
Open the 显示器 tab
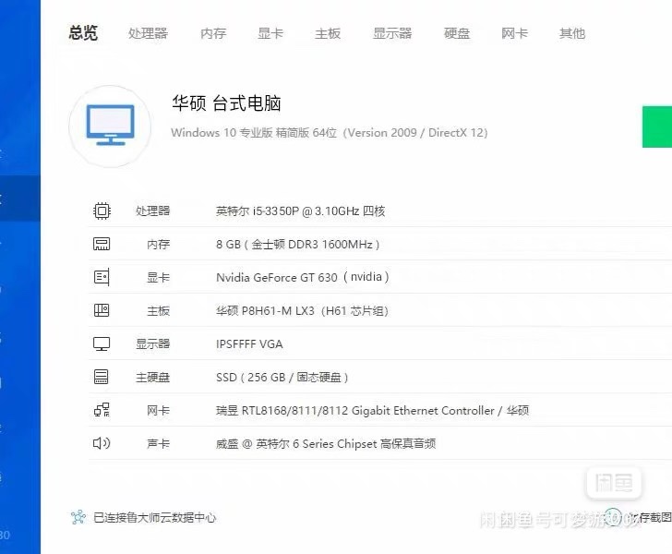[x=392, y=33]
